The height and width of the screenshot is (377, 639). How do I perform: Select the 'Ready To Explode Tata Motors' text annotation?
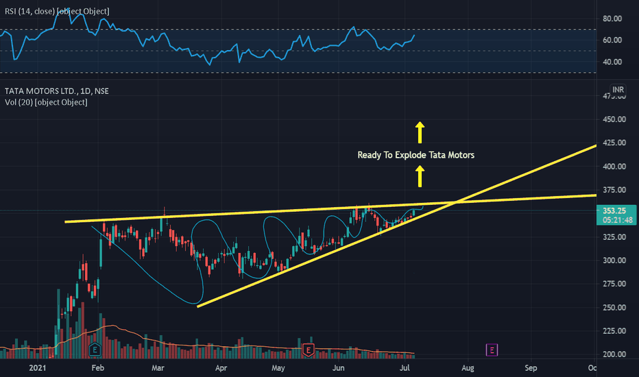click(x=415, y=155)
